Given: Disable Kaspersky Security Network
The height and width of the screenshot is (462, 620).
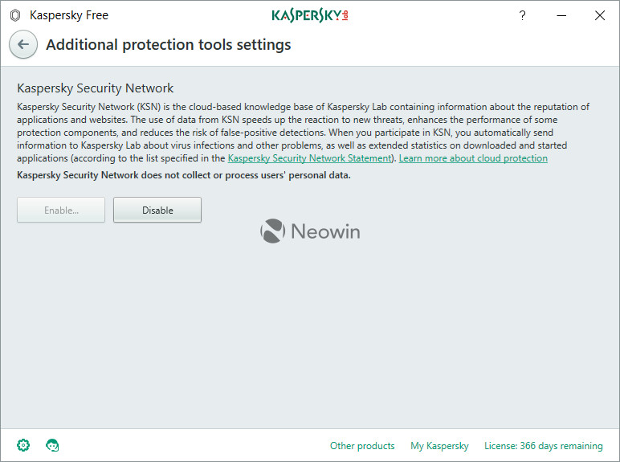Looking at the screenshot, I should point(157,210).
